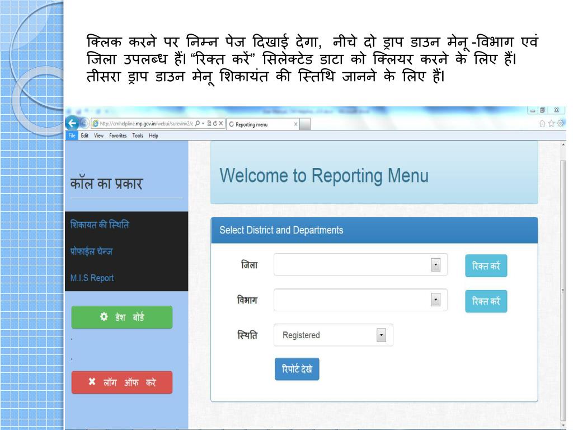
Task: Click the कॉल का प्रकार heading
Action: click(x=106, y=183)
